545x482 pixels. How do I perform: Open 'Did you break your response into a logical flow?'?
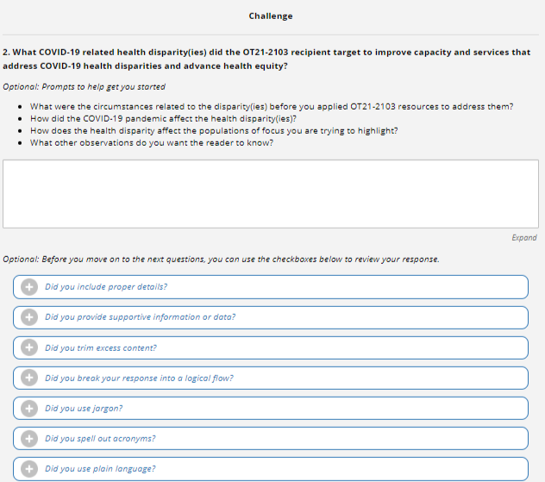point(139,378)
